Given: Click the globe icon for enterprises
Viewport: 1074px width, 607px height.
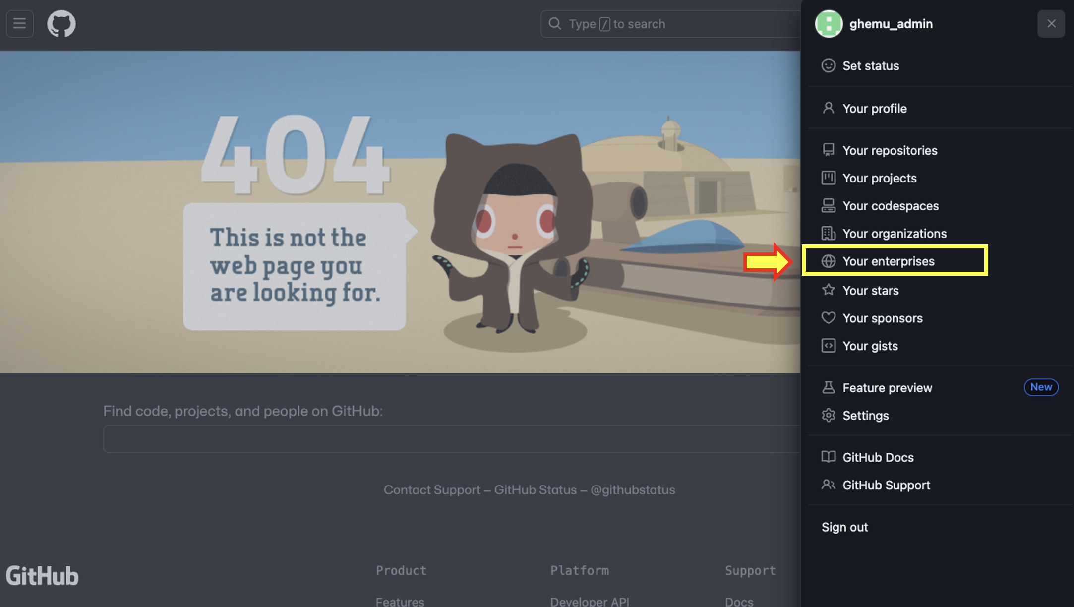Looking at the screenshot, I should click(x=828, y=261).
